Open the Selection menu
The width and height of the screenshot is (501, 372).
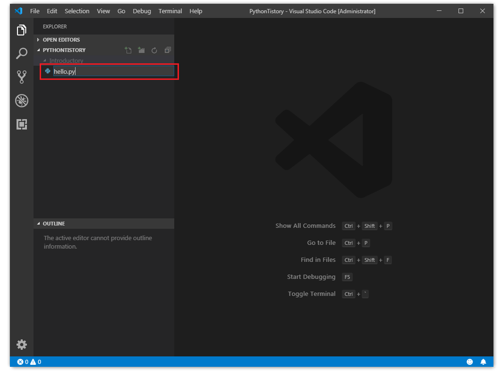(x=77, y=11)
